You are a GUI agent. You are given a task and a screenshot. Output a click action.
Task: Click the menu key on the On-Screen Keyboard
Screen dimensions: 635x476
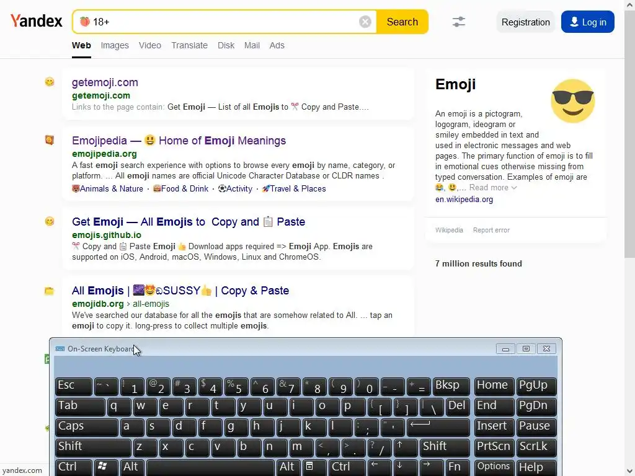[x=313, y=467]
